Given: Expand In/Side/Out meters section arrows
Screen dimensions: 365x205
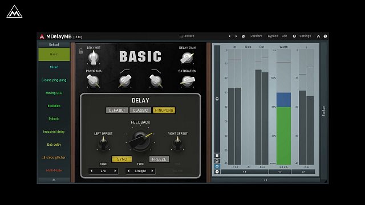Looking at the screenshot, I should [x=245, y=172].
